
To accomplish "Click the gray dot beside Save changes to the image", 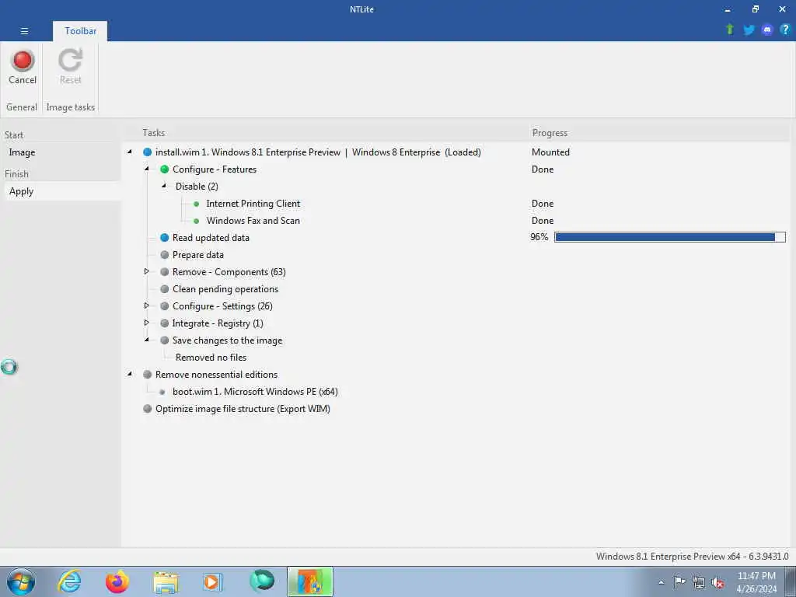I will [x=165, y=340].
